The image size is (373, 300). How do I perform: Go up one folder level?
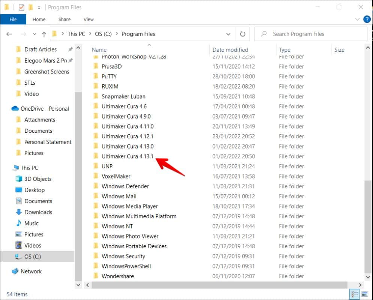pos(44,34)
